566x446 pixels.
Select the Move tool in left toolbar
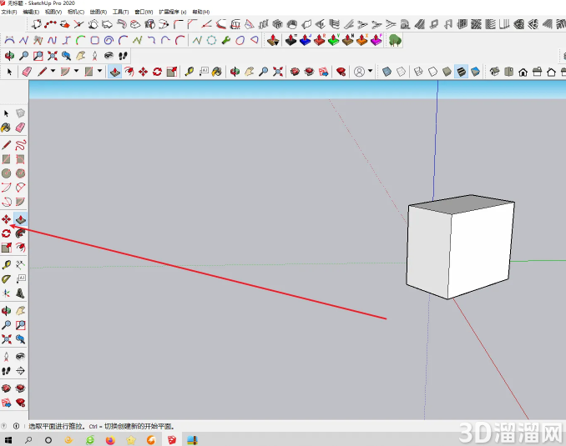(6, 219)
